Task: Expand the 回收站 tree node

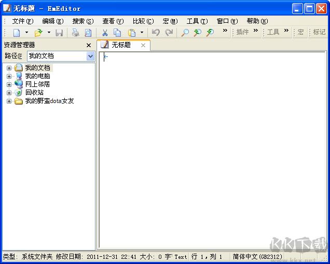Action: [9, 93]
